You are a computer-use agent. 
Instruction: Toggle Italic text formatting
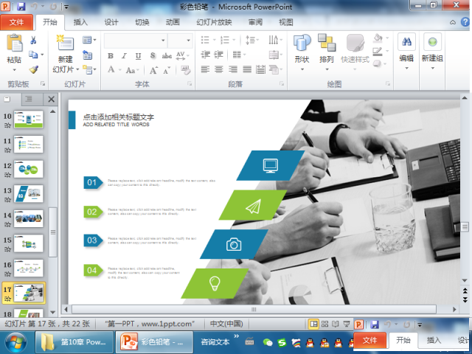click(x=124, y=55)
